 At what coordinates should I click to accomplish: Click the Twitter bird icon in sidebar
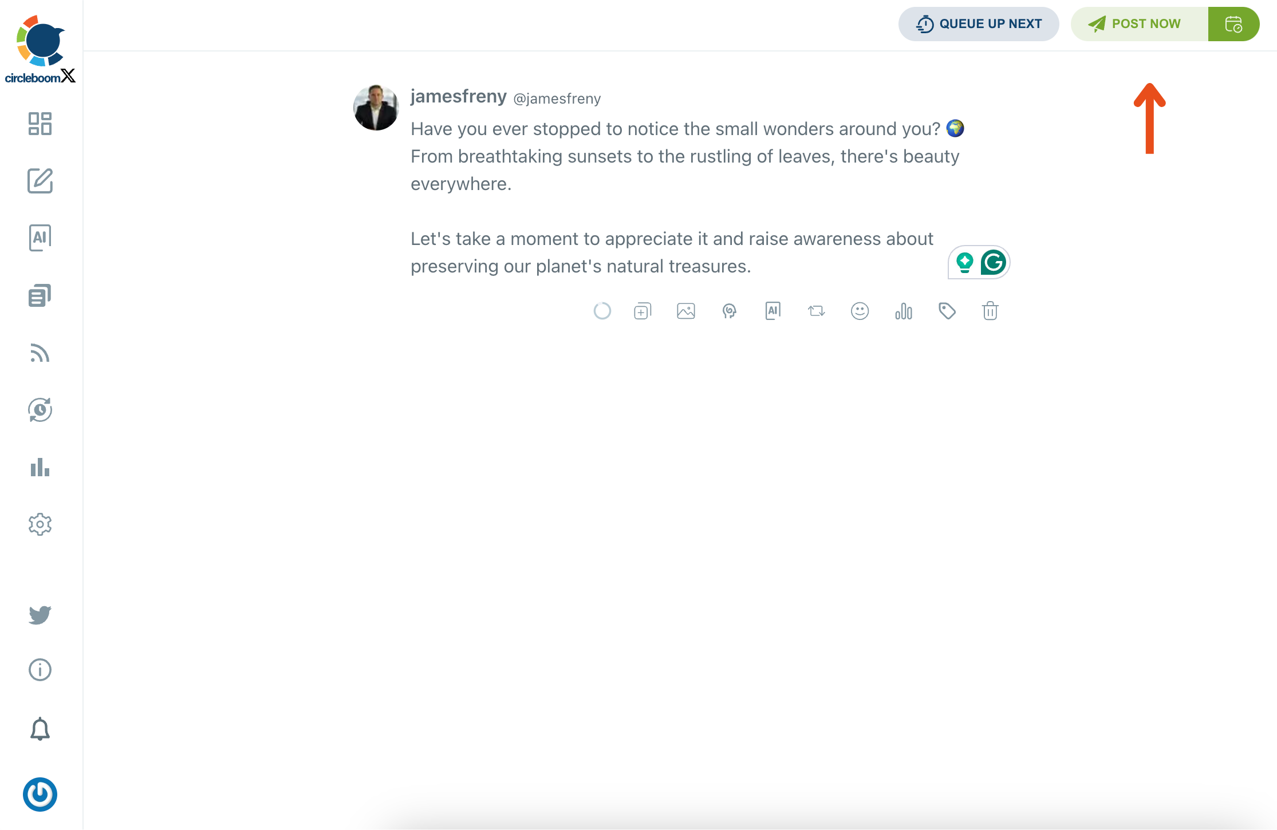coord(40,615)
